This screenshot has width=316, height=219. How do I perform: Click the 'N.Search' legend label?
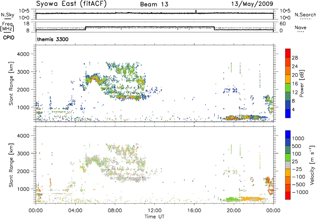point(305,15)
